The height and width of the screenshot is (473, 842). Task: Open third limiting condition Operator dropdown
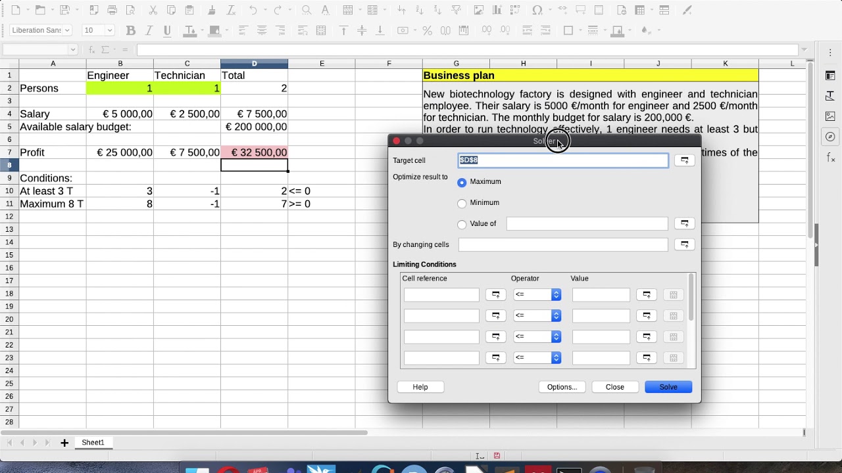coord(537,337)
